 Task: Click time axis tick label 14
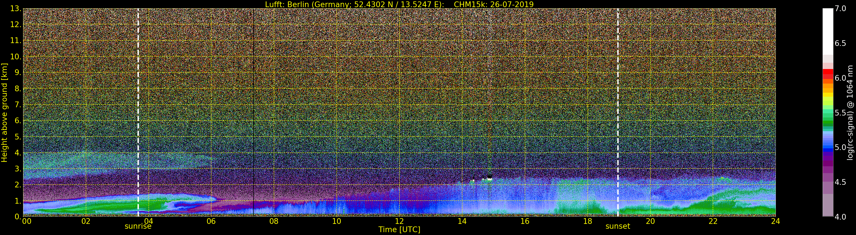click(462, 221)
